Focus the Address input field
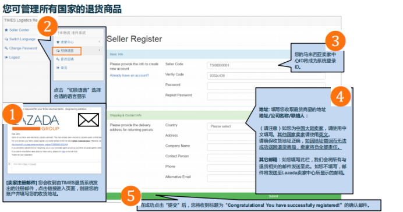This screenshot has width=403, height=212. [x=231, y=136]
